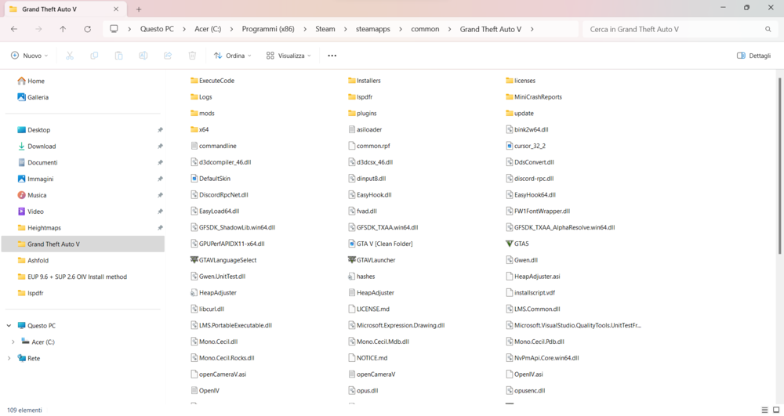Open Documenti in the navigation pane

click(38, 162)
